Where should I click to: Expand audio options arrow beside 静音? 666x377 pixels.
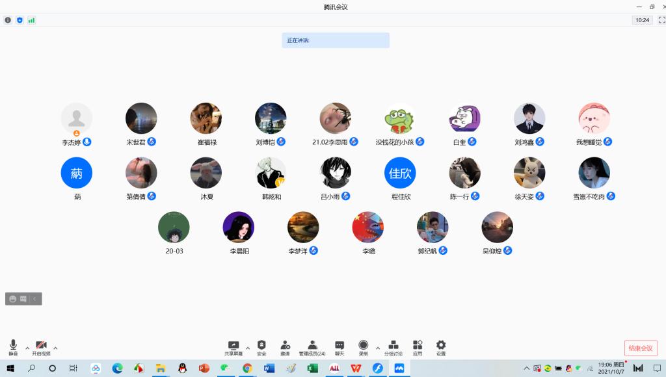tap(27, 348)
